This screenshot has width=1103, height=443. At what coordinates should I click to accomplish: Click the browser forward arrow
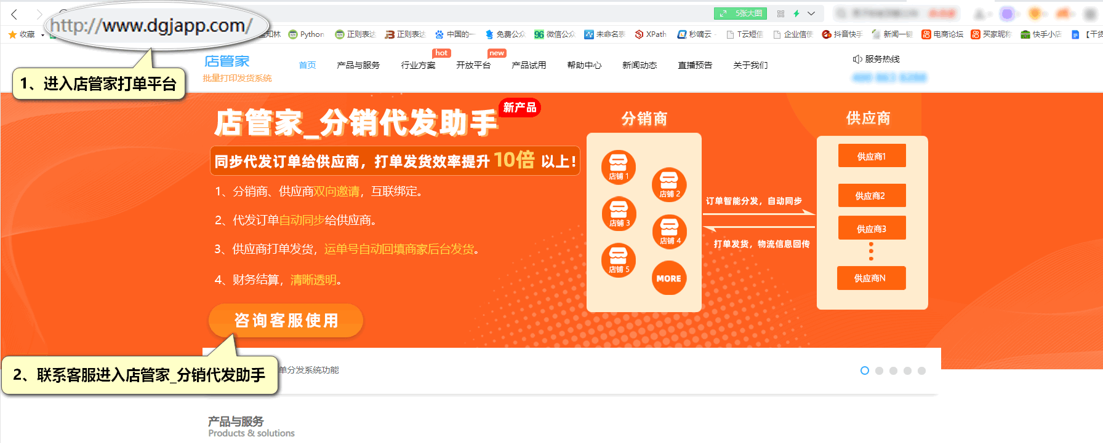coord(39,14)
